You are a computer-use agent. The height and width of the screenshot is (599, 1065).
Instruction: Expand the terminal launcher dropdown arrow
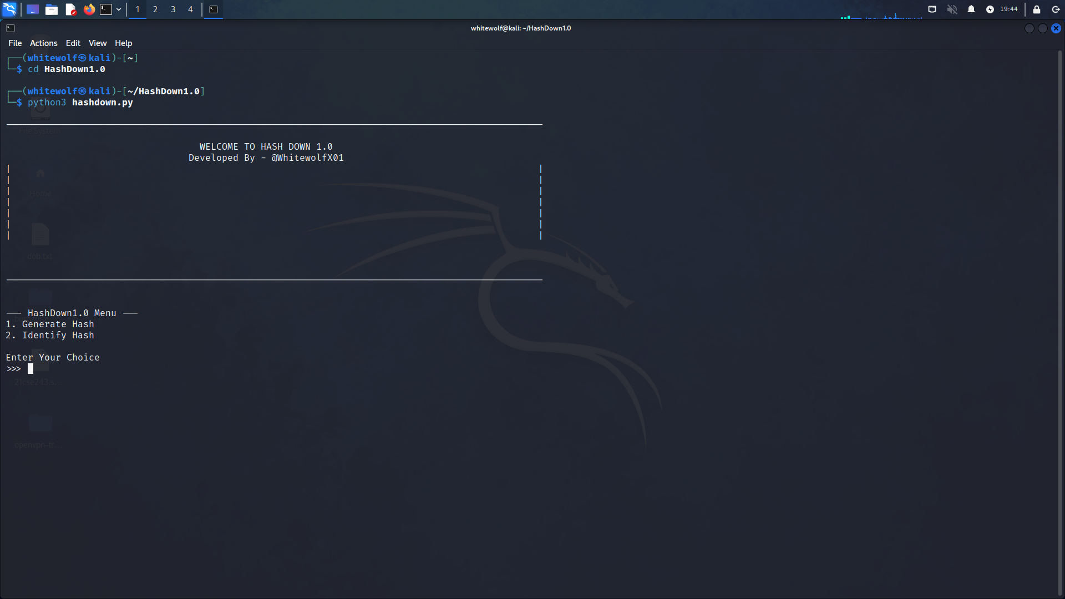119,9
